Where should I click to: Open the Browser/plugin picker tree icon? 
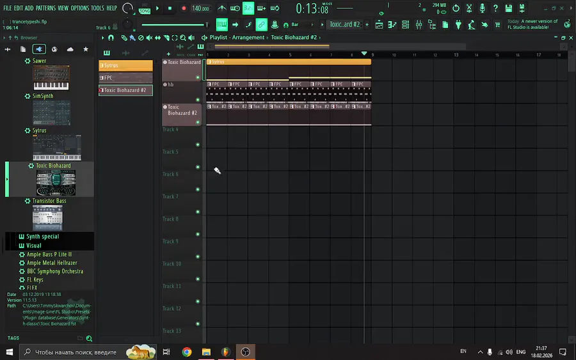pyautogui.click(x=432, y=25)
